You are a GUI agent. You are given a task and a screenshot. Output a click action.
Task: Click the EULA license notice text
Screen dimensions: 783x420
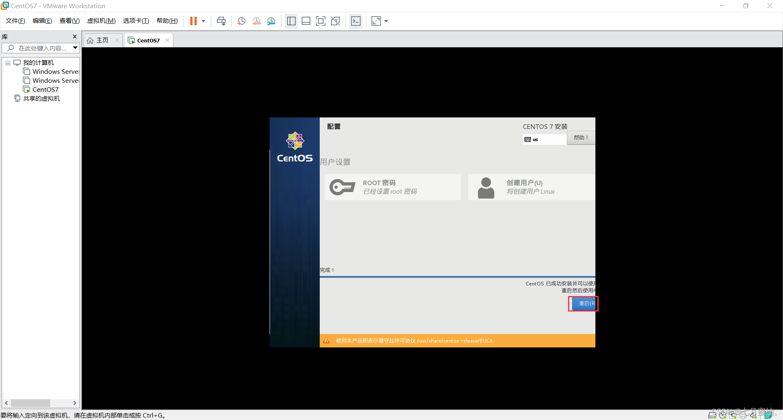414,341
